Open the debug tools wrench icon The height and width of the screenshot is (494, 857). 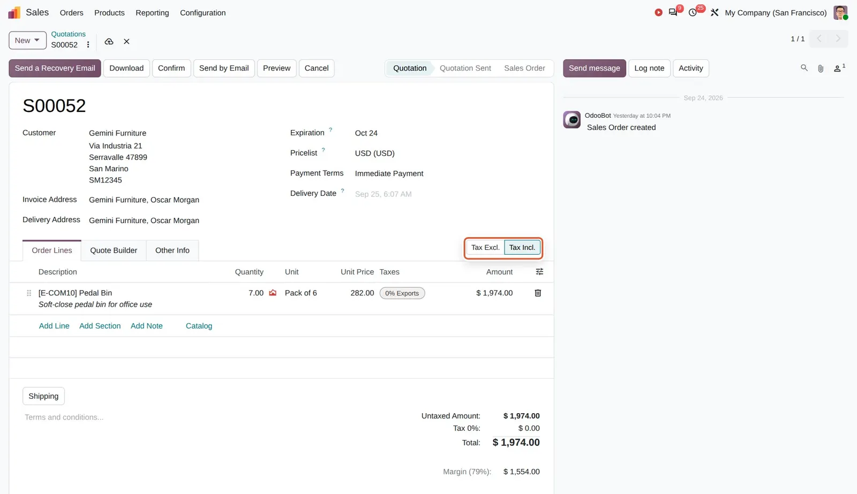pos(715,12)
